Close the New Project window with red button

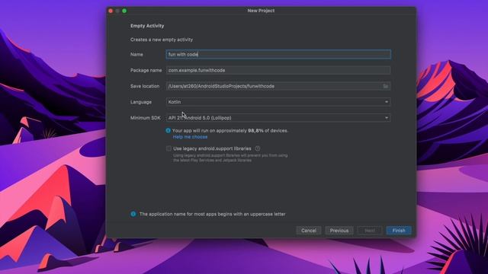(x=111, y=11)
